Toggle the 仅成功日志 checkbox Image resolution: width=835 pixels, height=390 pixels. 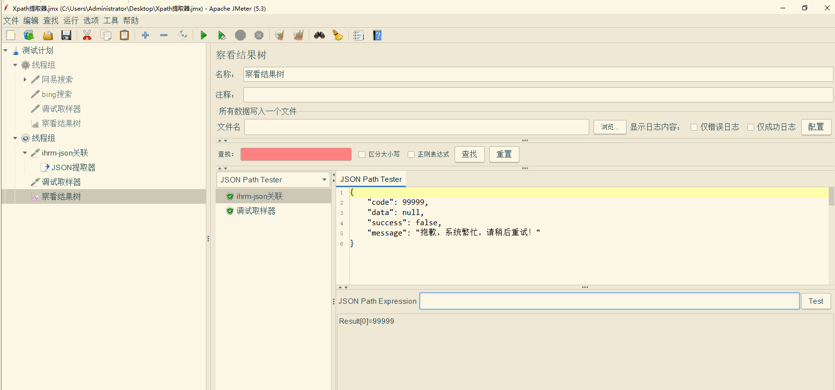pyautogui.click(x=751, y=127)
